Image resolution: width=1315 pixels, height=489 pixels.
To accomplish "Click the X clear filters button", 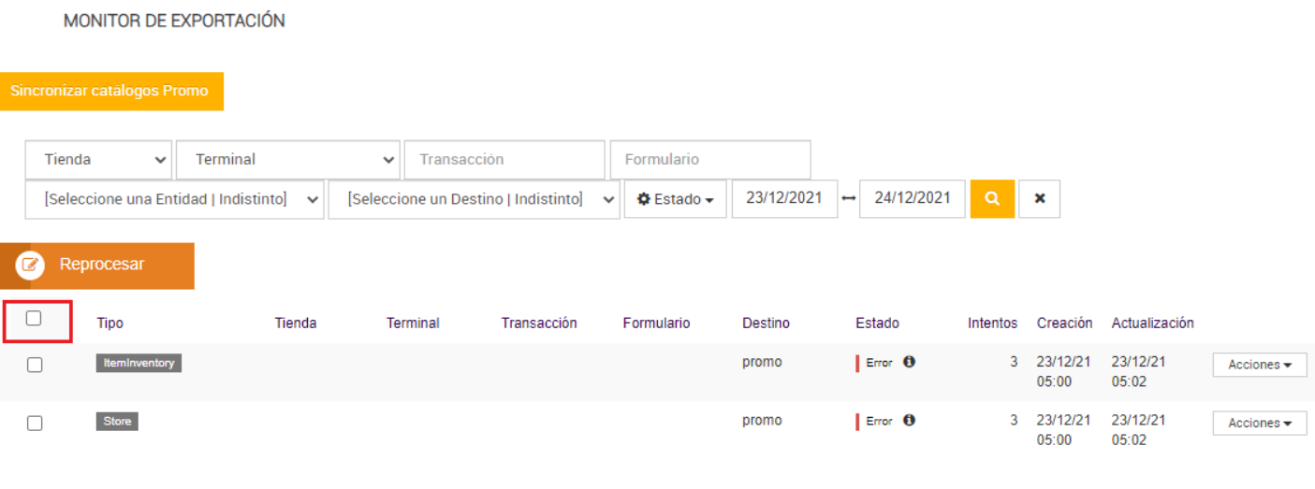I will pos(1039,199).
